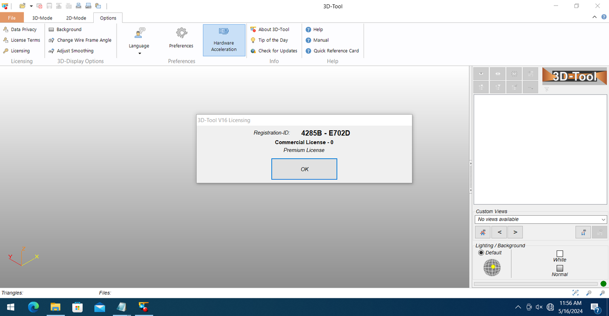Open Help from Help group

pos(314,29)
